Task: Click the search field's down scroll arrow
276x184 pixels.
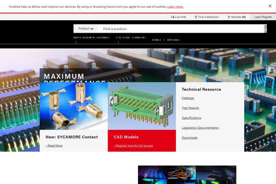Action: [265, 31]
